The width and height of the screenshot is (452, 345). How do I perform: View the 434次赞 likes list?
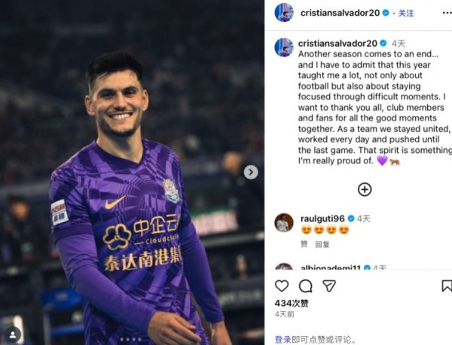tap(292, 304)
